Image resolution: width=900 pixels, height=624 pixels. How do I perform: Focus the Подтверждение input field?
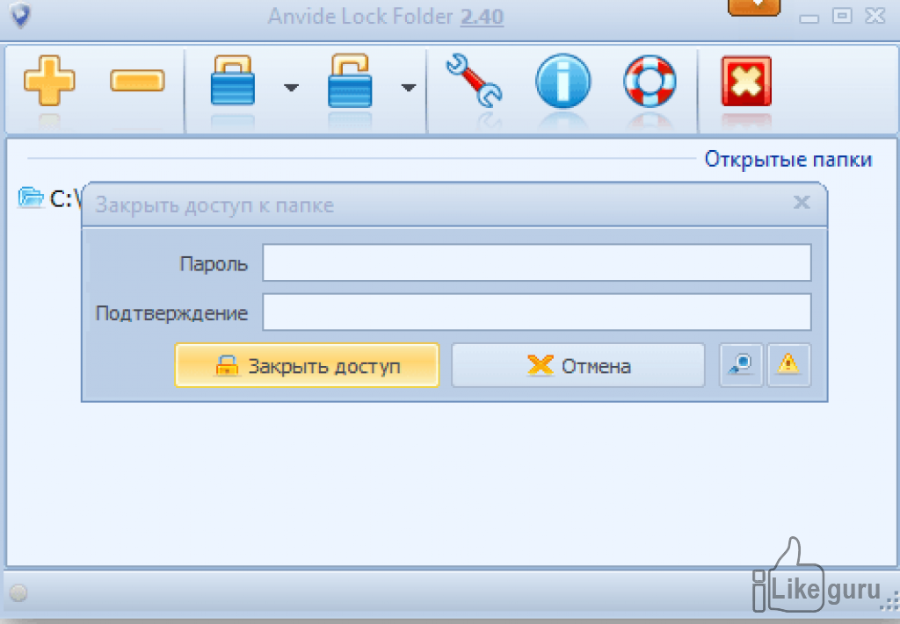(536, 312)
